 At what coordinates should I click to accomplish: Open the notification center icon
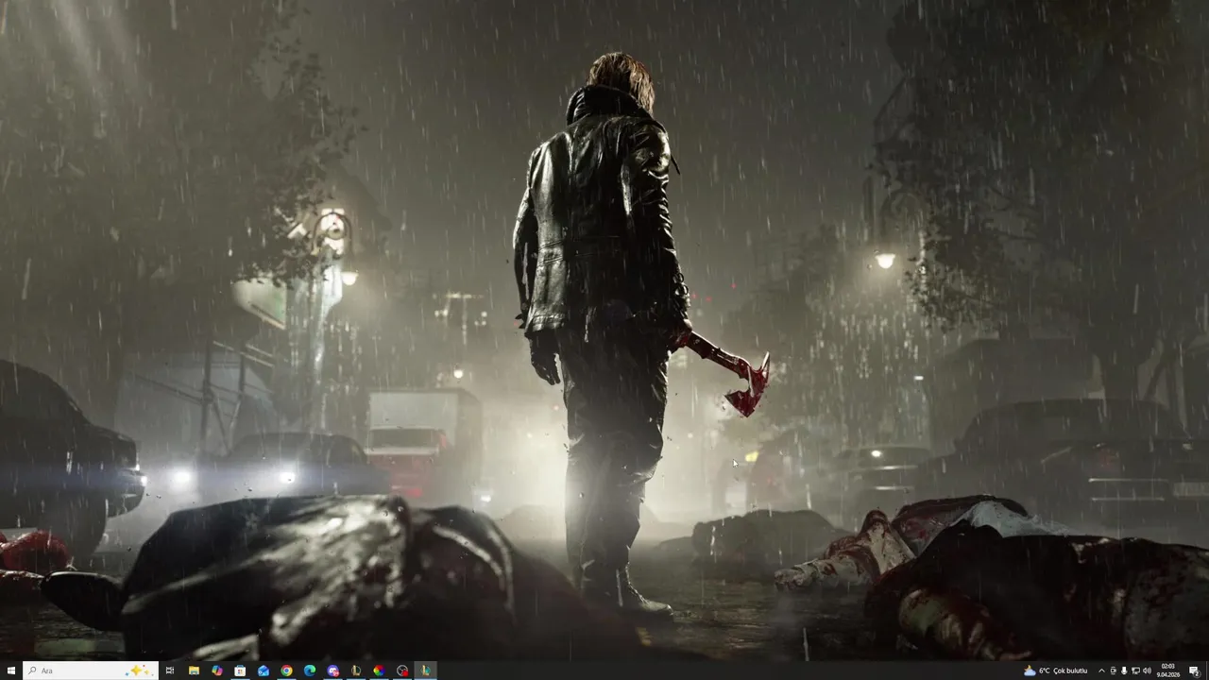(x=1194, y=671)
